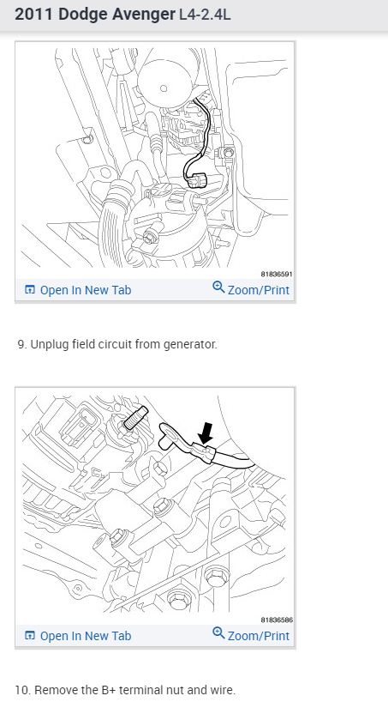388x720 pixels.
Task: Click the image number 81836591 caption
Action: (277, 274)
